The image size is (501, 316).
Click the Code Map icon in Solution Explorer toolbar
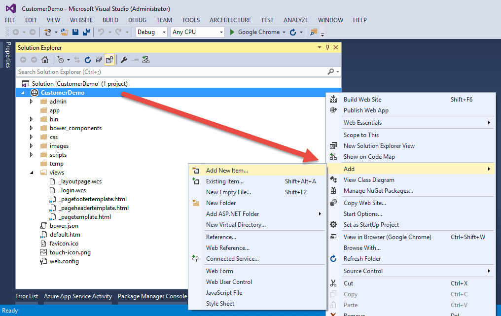146,60
